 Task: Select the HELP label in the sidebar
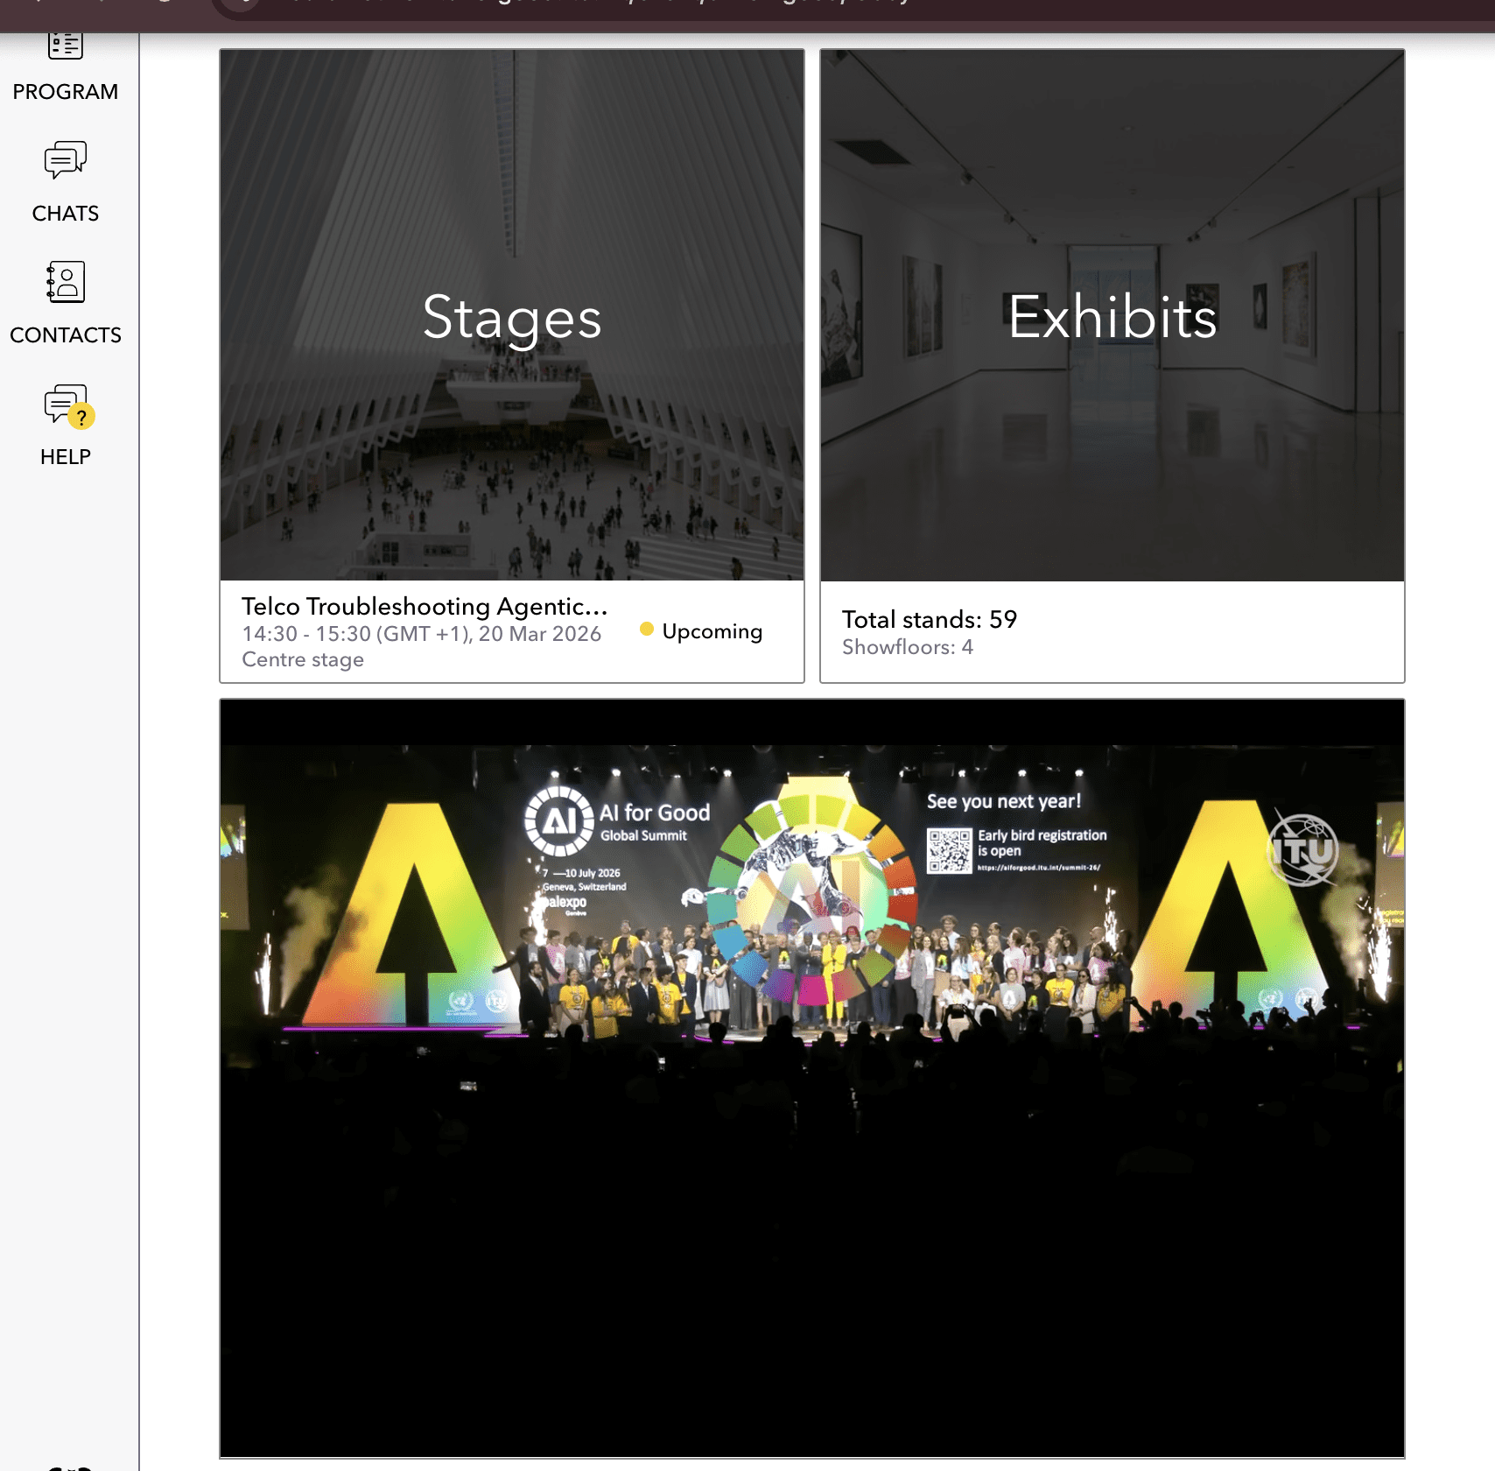click(x=65, y=457)
